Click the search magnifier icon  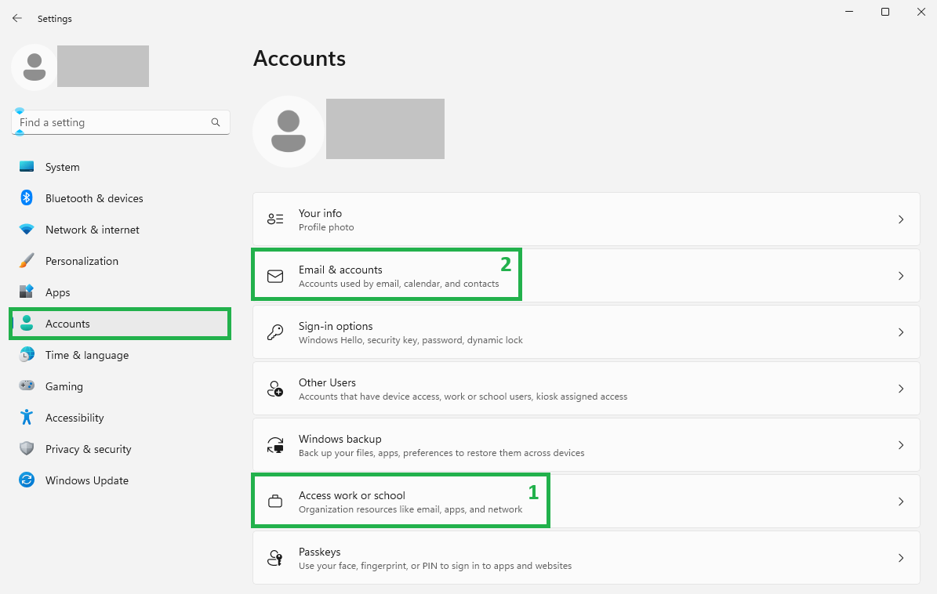coord(216,122)
